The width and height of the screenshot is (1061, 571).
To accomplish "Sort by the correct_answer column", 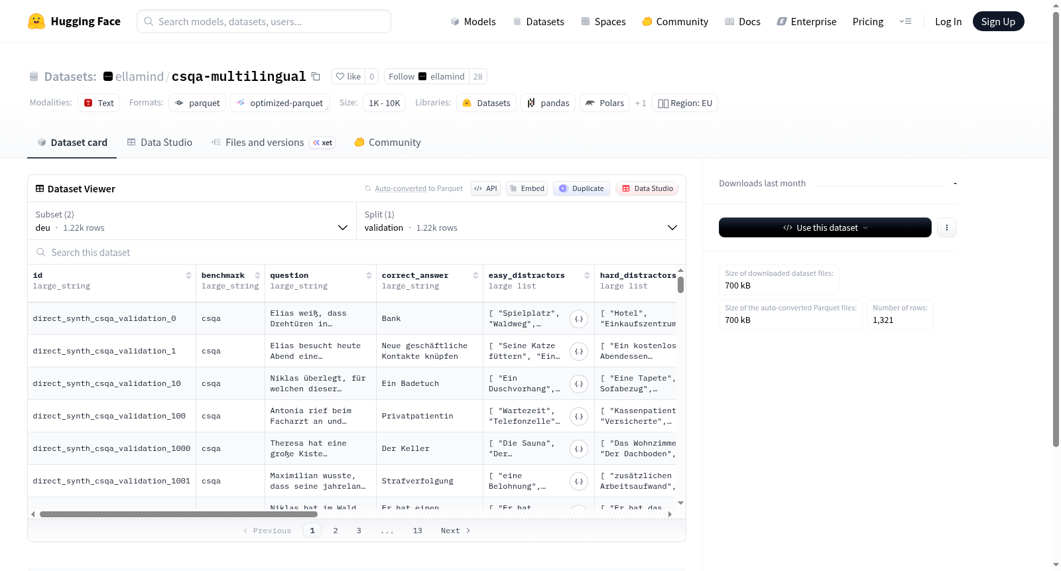I will coord(475,275).
